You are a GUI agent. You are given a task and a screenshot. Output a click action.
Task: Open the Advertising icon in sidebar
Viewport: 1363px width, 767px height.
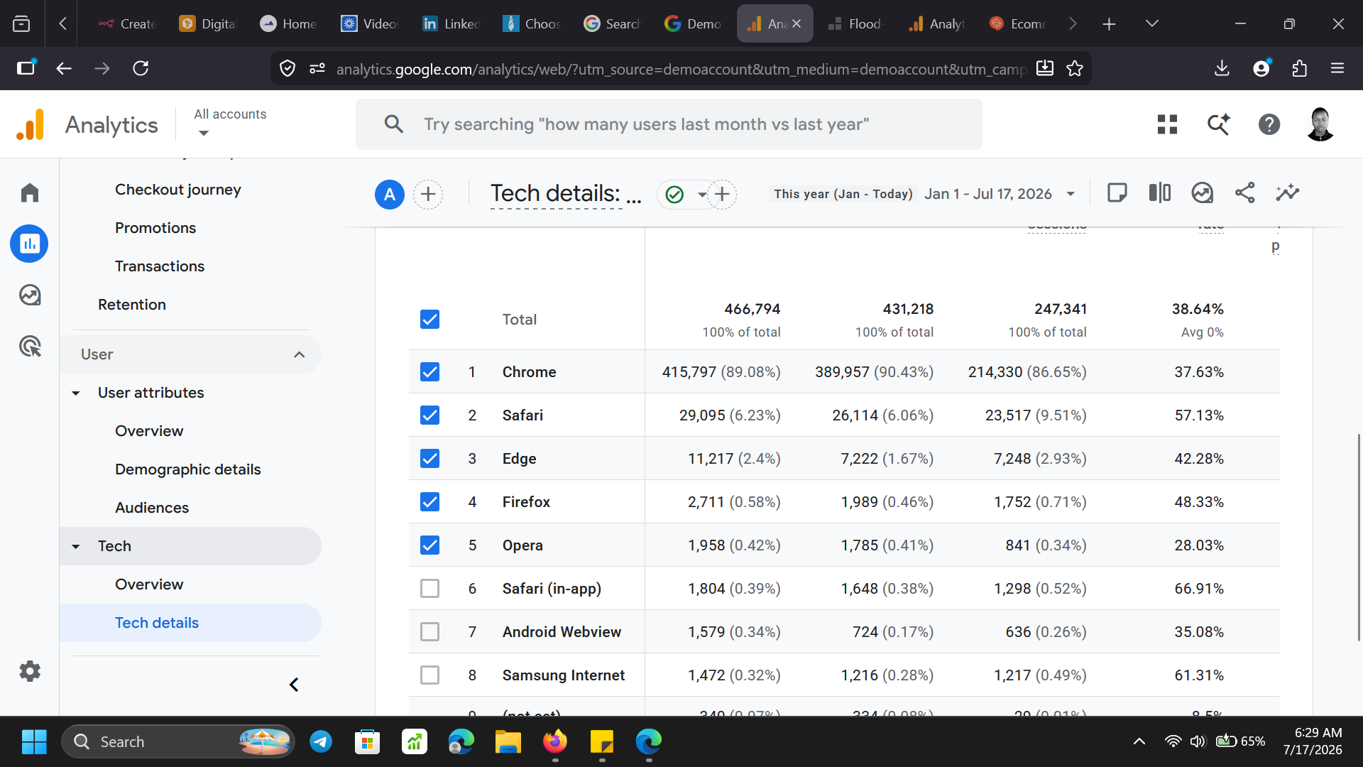click(29, 347)
